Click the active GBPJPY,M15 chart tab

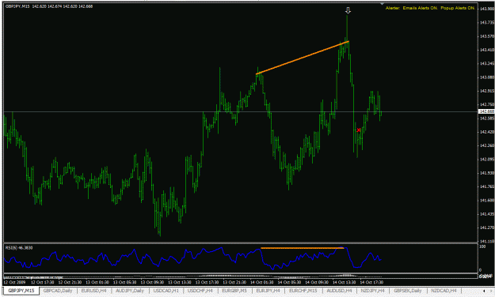[x=21, y=291]
